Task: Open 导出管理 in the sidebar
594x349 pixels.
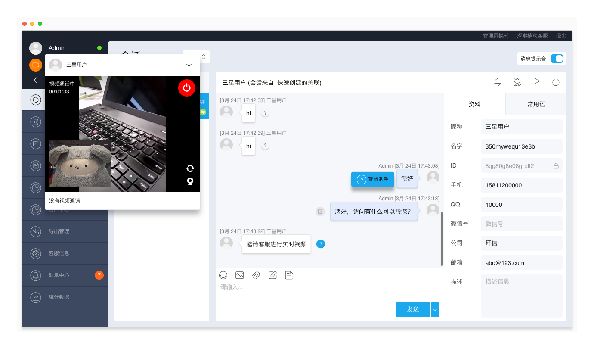Action: pos(59,231)
